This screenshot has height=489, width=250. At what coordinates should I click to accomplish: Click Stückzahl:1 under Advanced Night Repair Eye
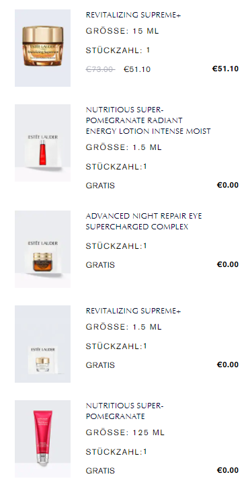click(116, 246)
